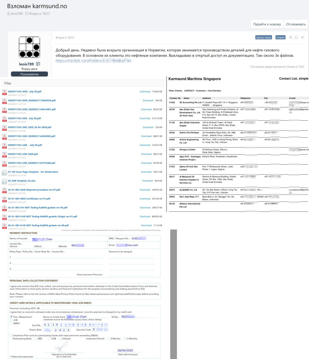Screen dimensions: 309x359
Task: Click the user icon under the thread title
Action: (8, 13)
